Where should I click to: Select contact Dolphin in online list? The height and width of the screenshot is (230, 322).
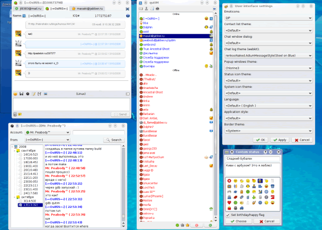click(x=147, y=27)
